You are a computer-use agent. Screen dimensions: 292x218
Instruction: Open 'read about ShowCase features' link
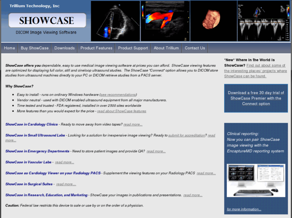(x=122, y=111)
